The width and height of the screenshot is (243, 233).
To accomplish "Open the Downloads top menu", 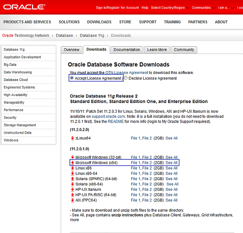I will (x=99, y=22).
